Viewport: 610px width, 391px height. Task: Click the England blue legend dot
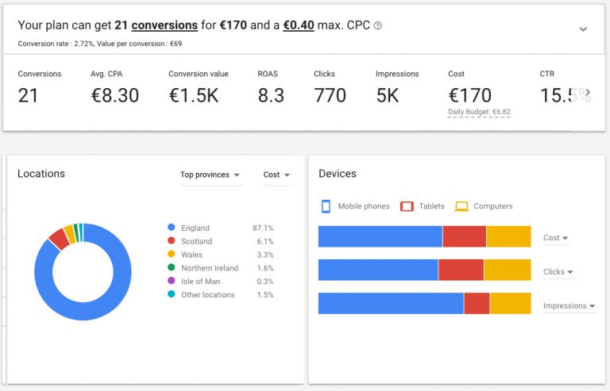coord(171,228)
